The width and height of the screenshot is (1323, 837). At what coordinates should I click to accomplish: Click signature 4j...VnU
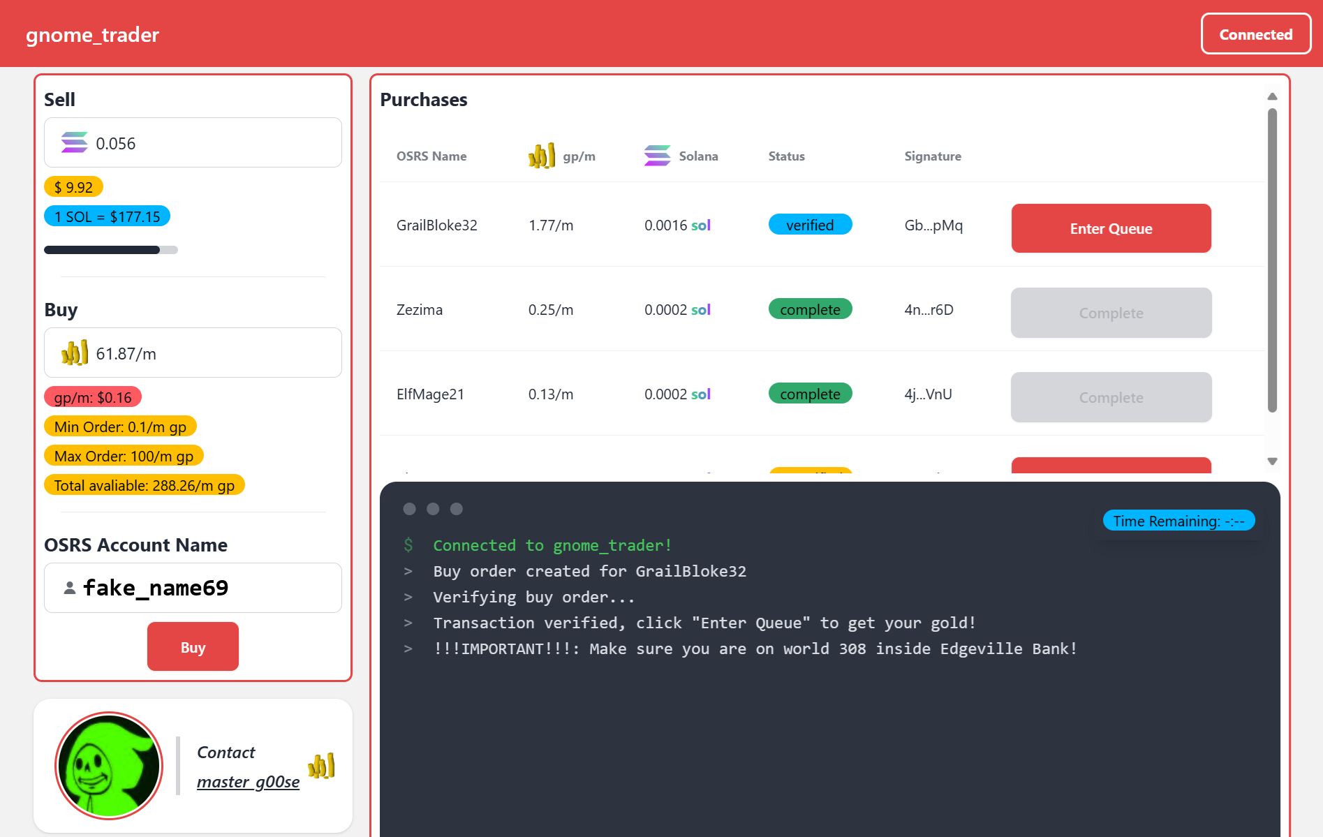pos(928,394)
